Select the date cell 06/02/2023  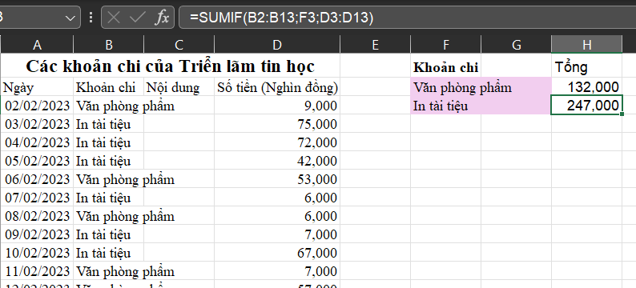click(x=37, y=179)
